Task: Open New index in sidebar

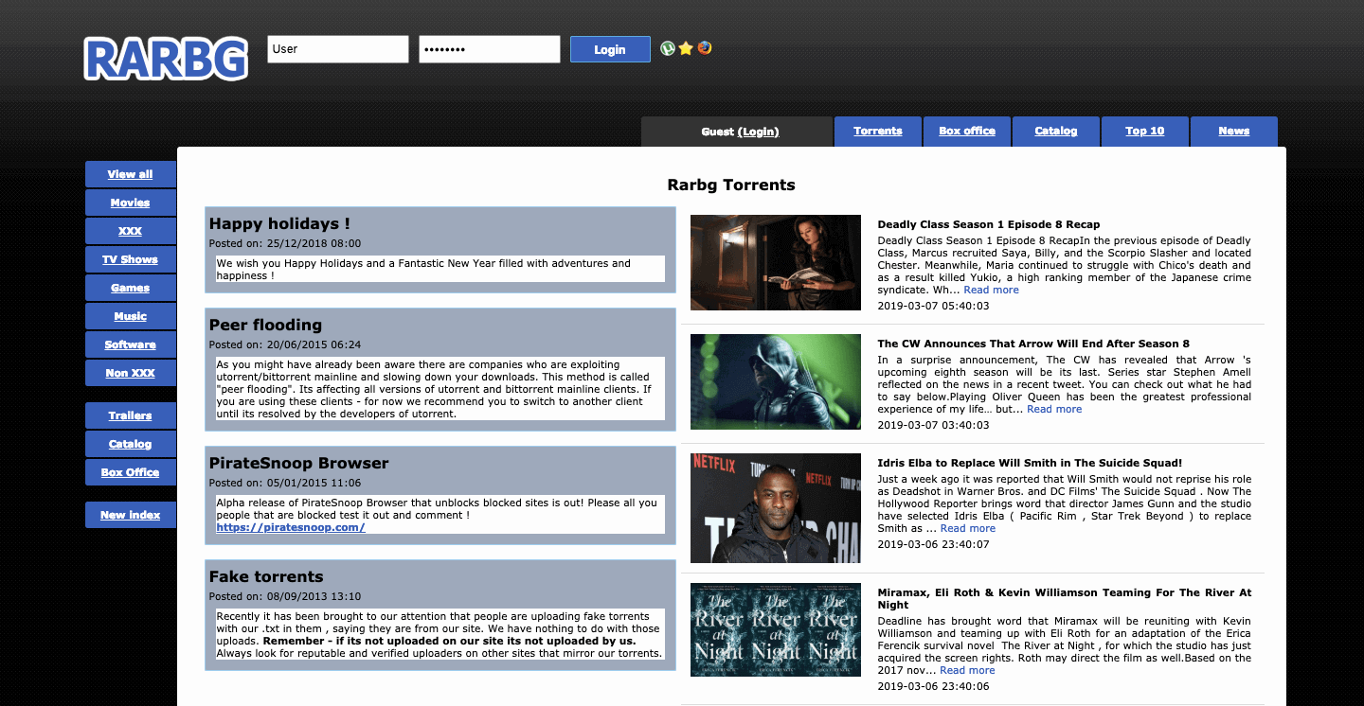Action: [x=131, y=515]
